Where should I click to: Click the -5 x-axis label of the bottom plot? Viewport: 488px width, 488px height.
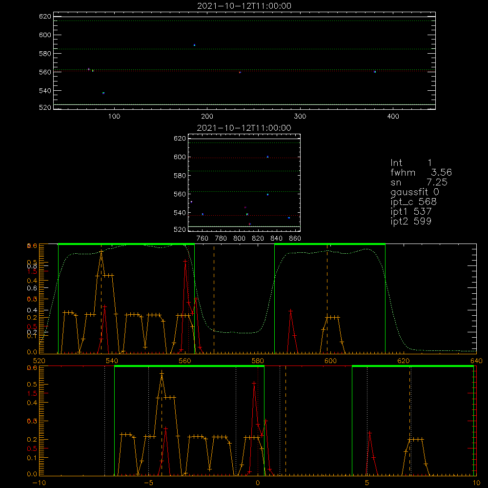pos(149,483)
